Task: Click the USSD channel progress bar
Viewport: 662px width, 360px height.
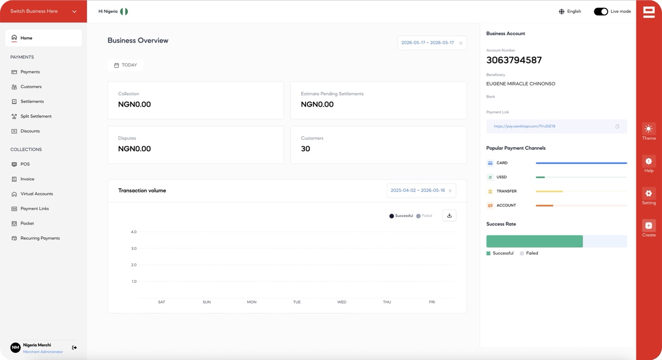Action: click(x=581, y=177)
